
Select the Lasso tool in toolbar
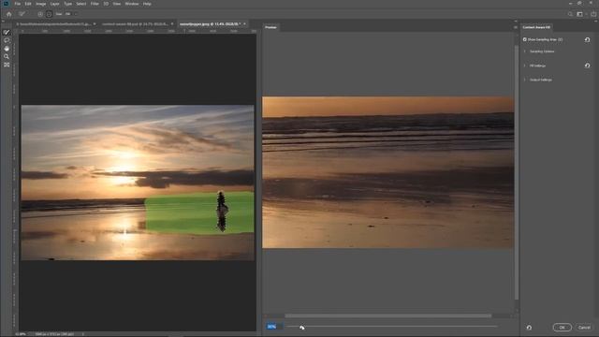[x=7, y=40]
